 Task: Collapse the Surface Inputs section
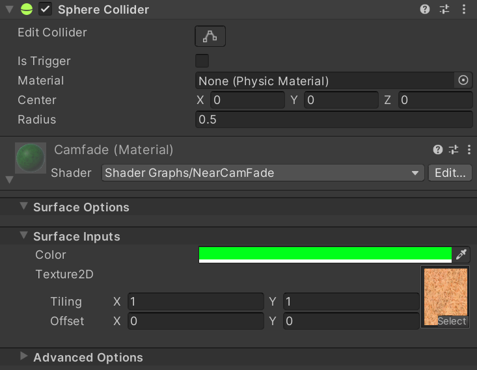[23, 235]
